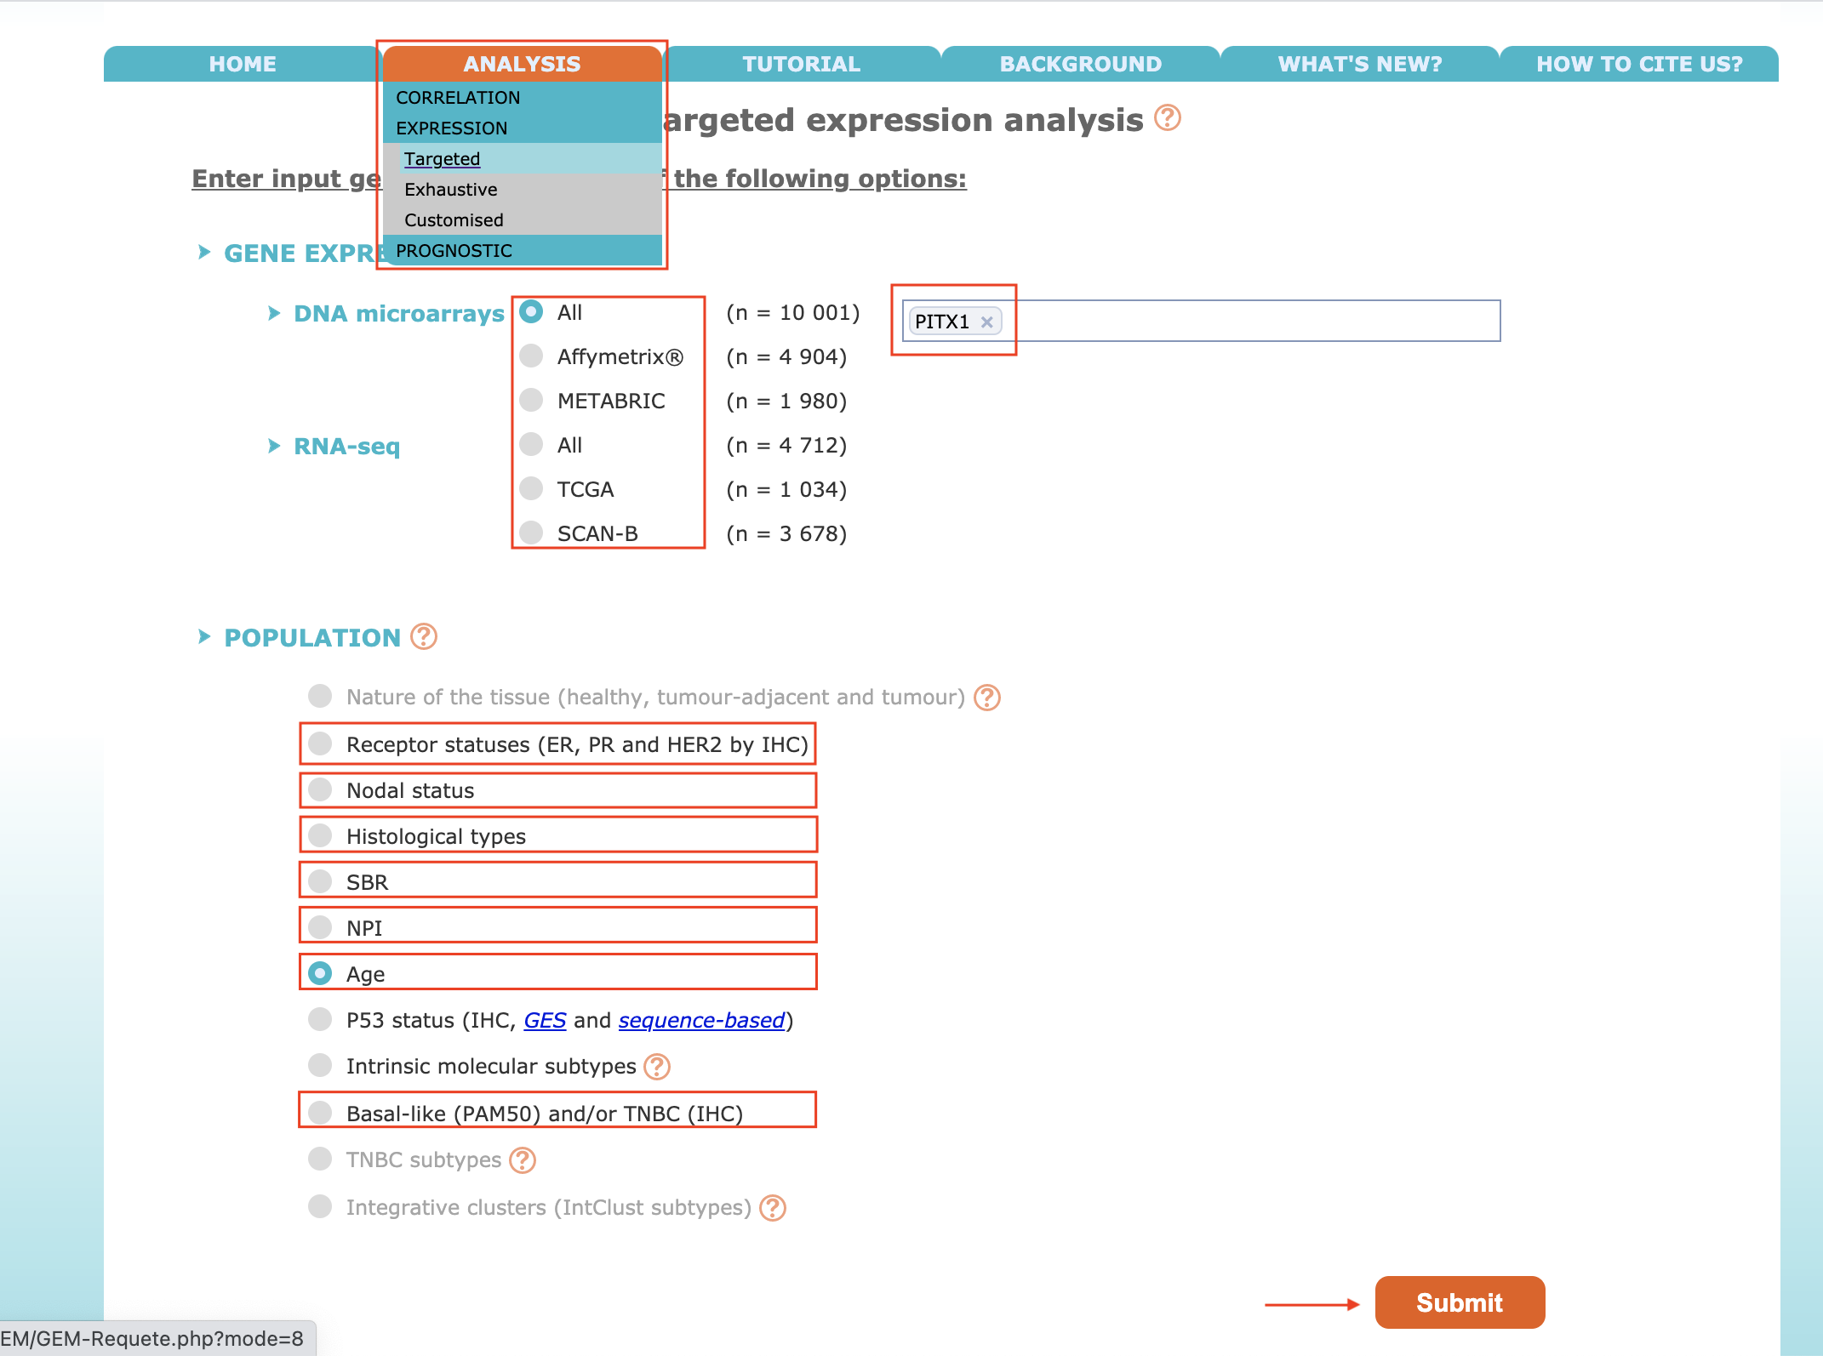Expand the RNA-seq arrow
This screenshot has height=1356, width=1823.
pyautogui.click(x=274, y=446)
